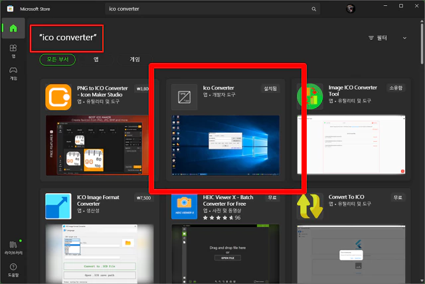
Task: Click the Microsoft Store logo icon
Action: 11,9
